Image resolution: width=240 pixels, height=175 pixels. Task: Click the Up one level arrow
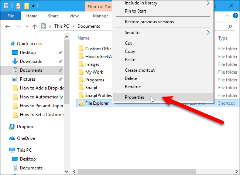(x=35, y=27)
